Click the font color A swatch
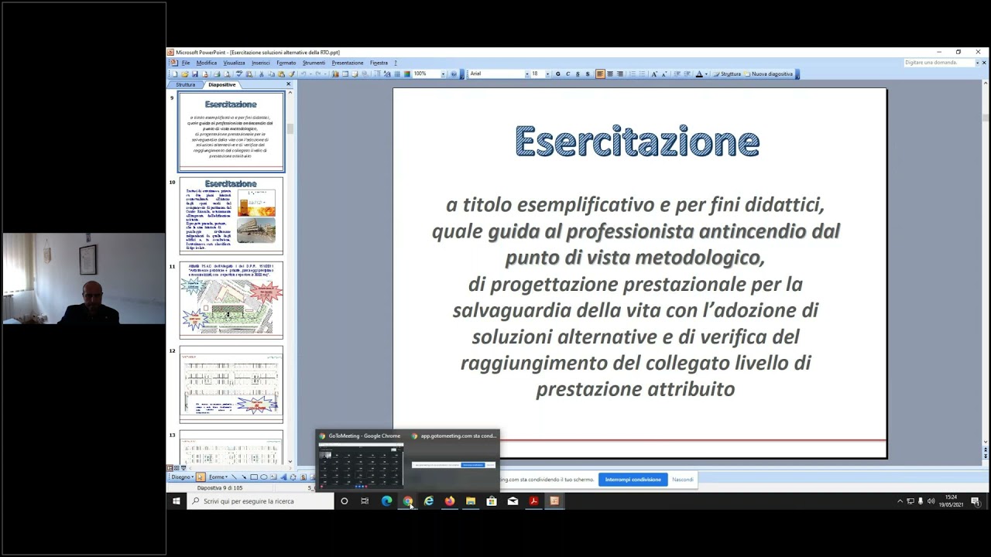Image resolution: width=991 pixels, height=557 pixels. point(699,73)
